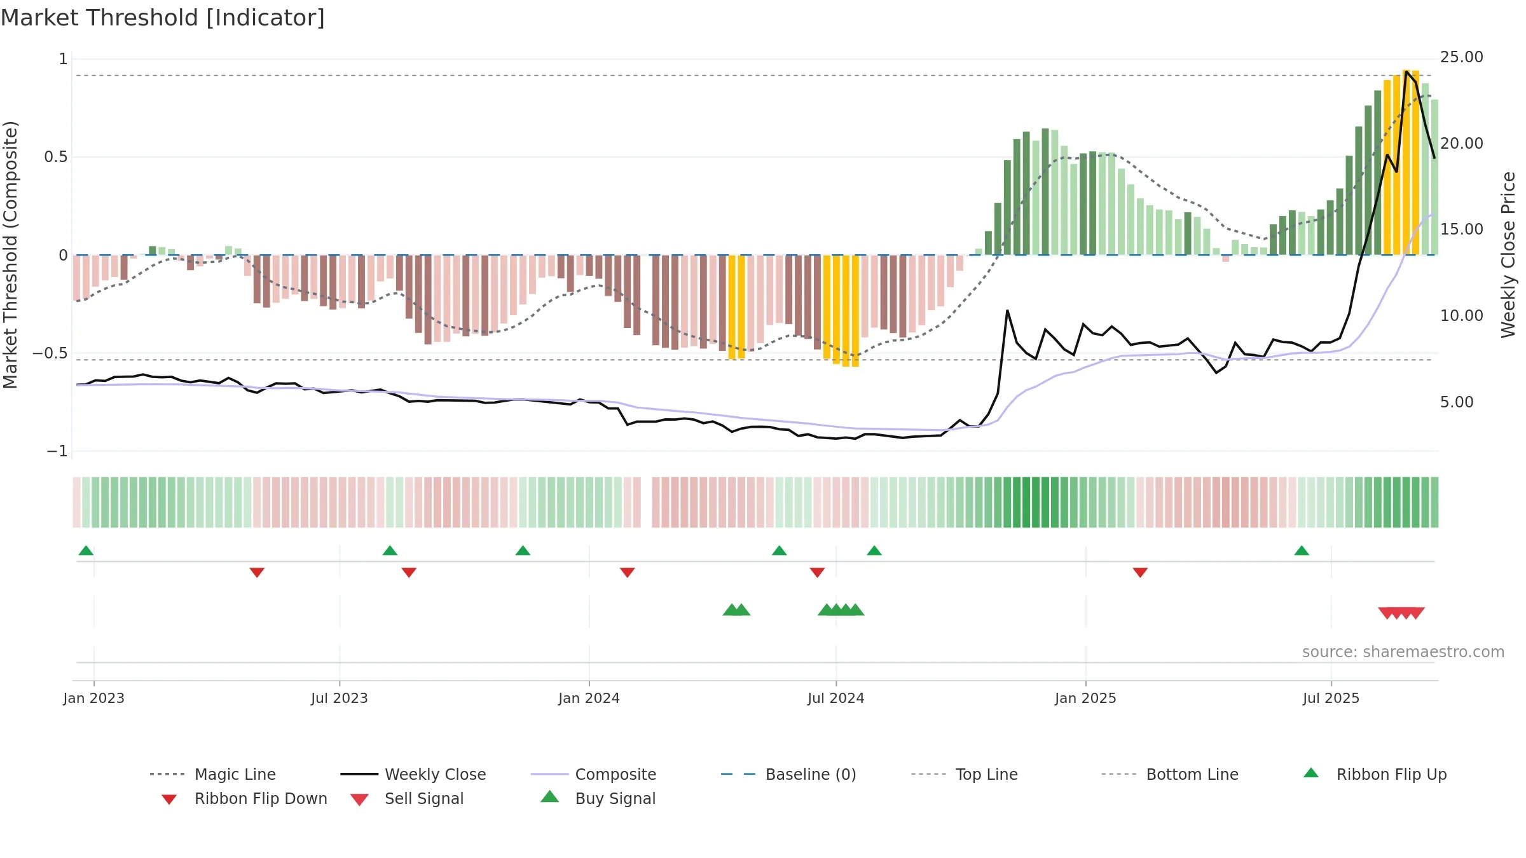Click the Market Threshold (Composite) axis title
1526x858 pixels.
[10, 255]
